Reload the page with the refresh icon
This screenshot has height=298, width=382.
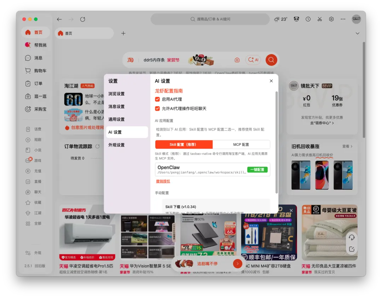click(82, 19)
